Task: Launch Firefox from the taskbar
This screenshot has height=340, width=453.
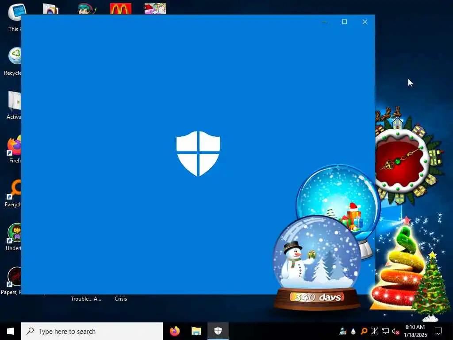Action: (x=174, y=331)
